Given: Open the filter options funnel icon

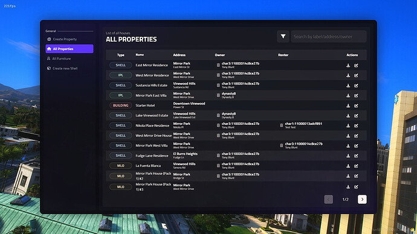Looking at the screenshot, I should pyautogui.click(x=283, y=36).
